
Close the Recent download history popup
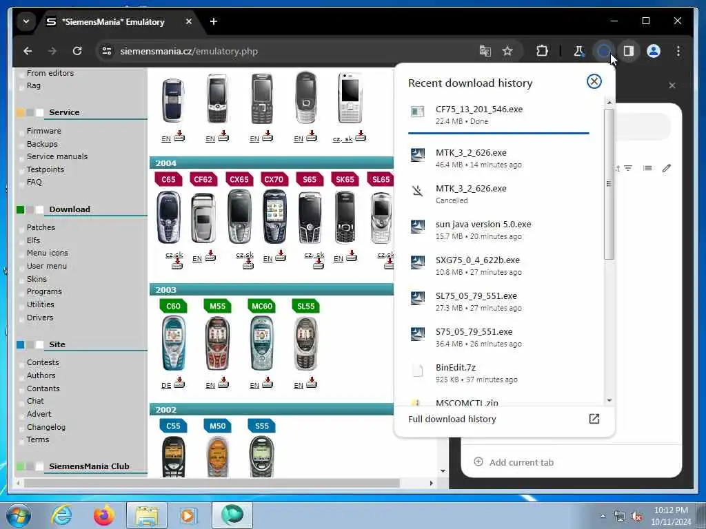point(594,81)
